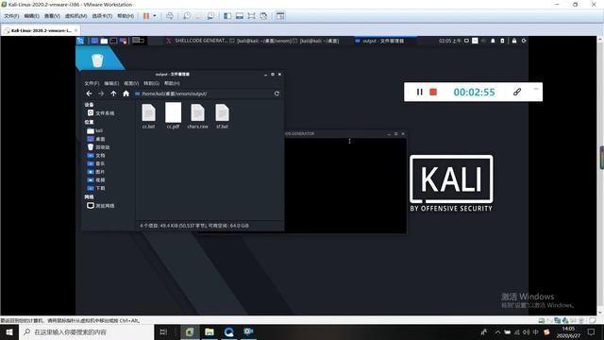Screen dimensions: 604x340
Task: Open the Trash icon on Kali desktop
Action: [x=97, y=60]
